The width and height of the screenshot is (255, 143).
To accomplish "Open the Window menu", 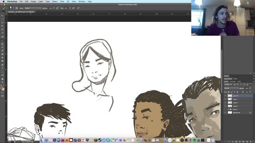I will (82, 1).
